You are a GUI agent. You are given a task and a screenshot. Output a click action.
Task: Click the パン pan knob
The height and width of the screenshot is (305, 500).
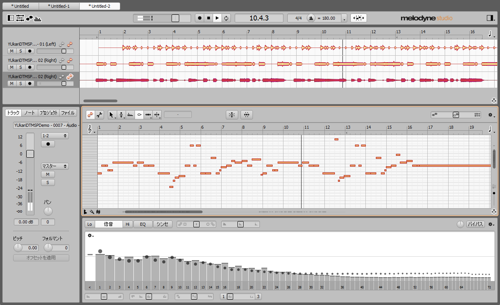click(48, 211)
